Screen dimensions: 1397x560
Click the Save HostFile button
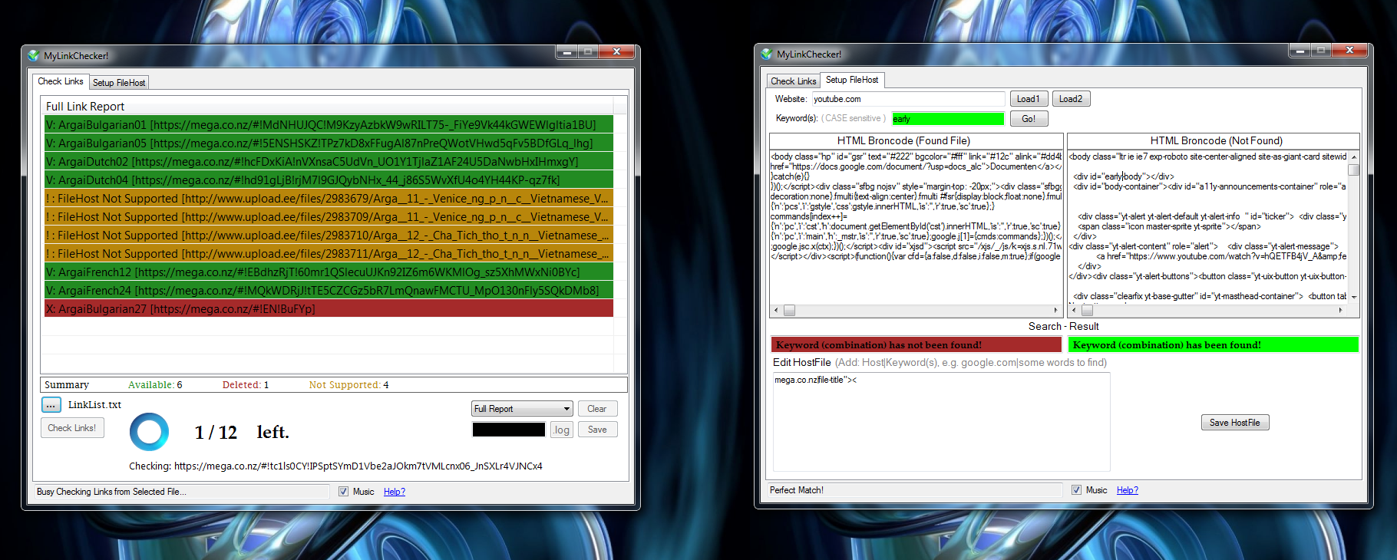tap(1235, 423)
